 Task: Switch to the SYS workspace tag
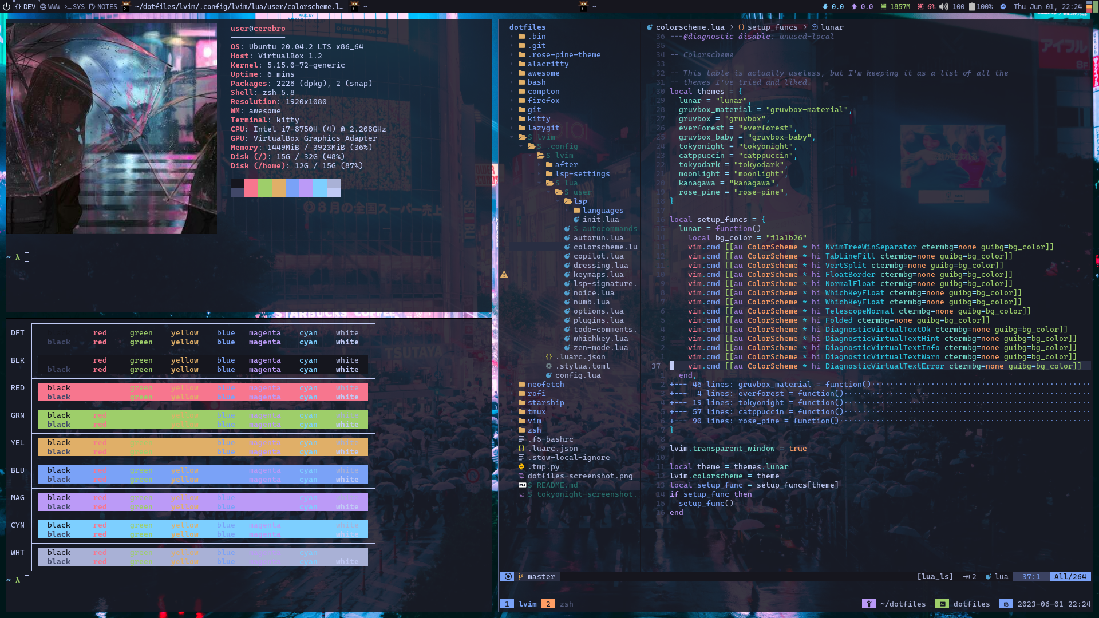point(74,7)
